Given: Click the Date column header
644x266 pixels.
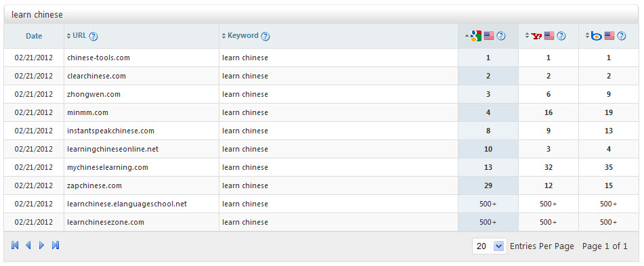Looking at the screenshot, I should (x=34, y=36).
